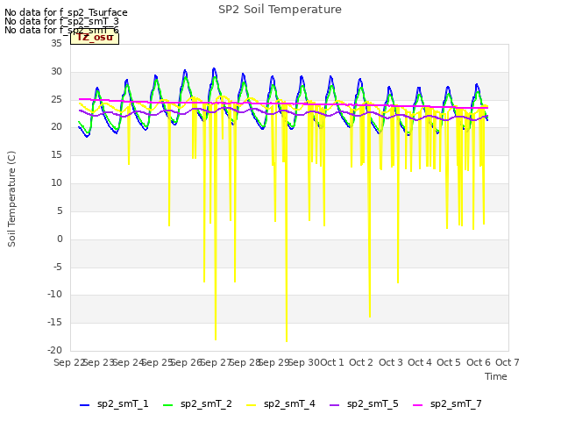Viewport: 561px width, 421px height.
Task: Click the 'No data for f_sp2_smT_3' message
Action: (x=61, y=21)
